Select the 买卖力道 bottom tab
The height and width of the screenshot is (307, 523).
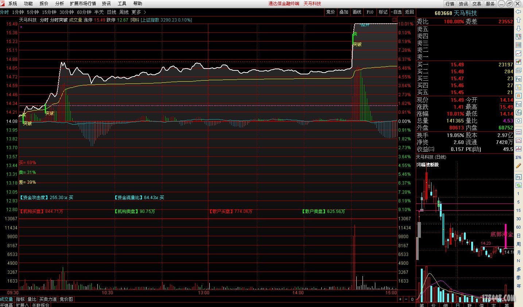coord(48,299)
